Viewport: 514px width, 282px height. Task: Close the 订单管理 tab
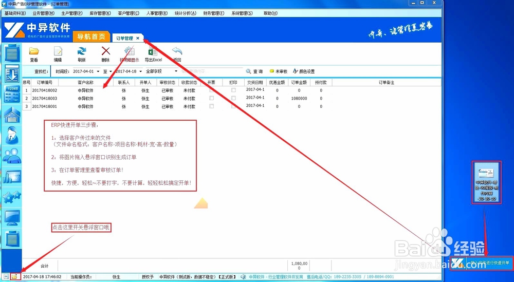(138, 39)
